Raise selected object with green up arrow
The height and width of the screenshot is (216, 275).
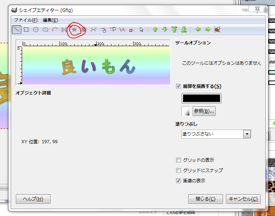click(155, 30)
